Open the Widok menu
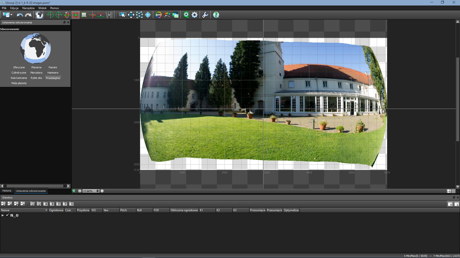The image size is (460, 258). pyautogui.click(x=42, y=8)
